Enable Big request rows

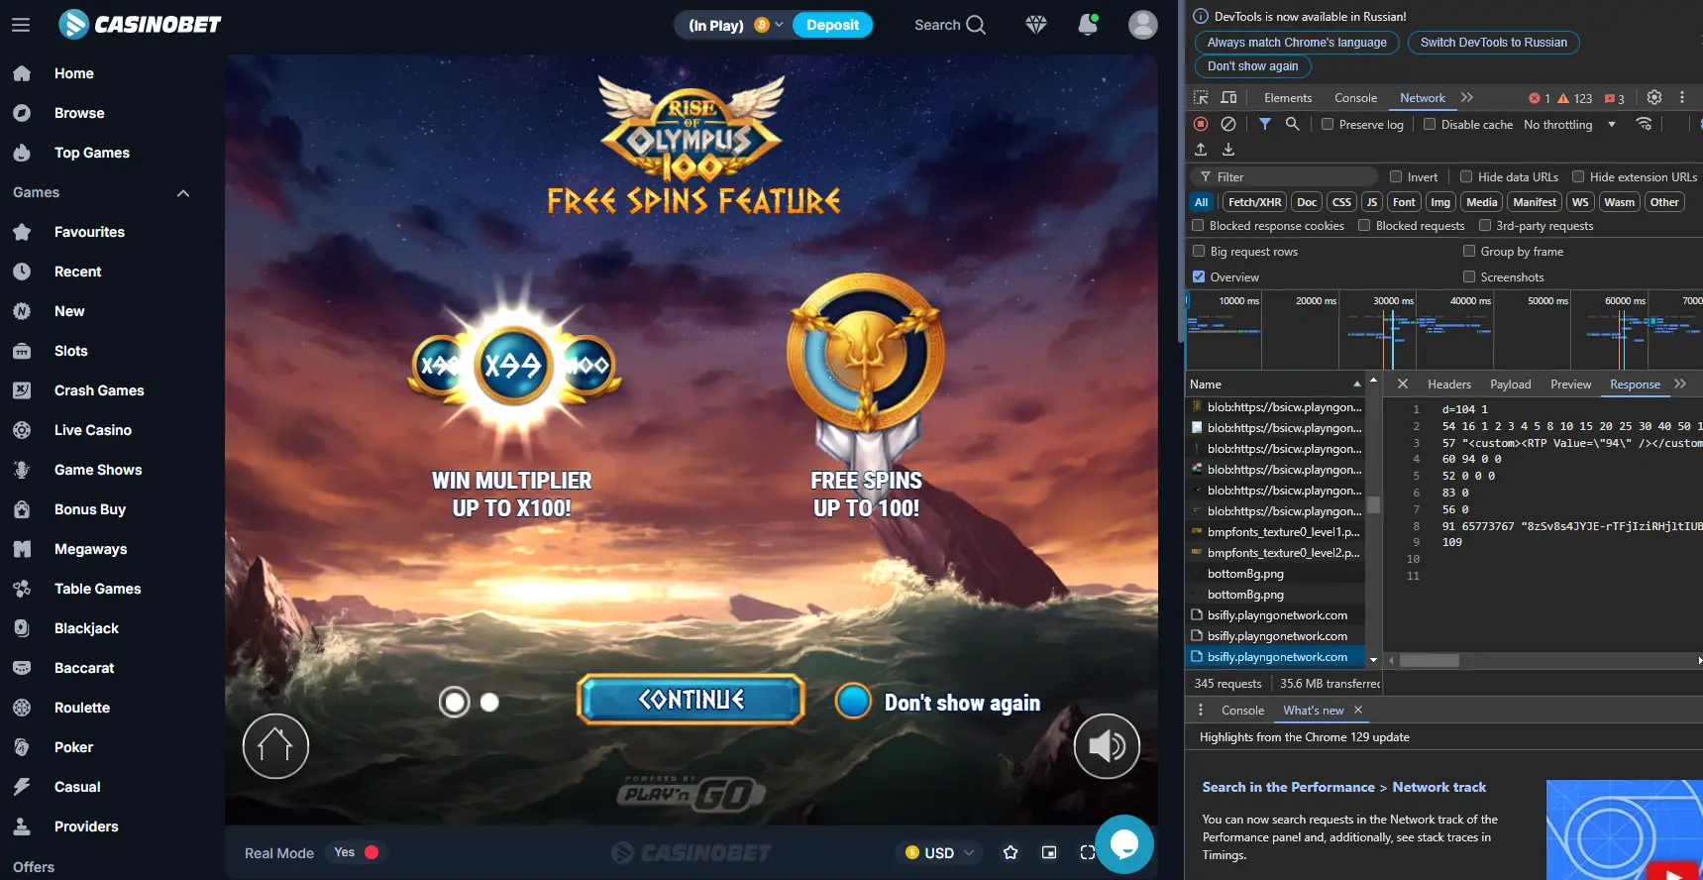[x=1199, y=251]
